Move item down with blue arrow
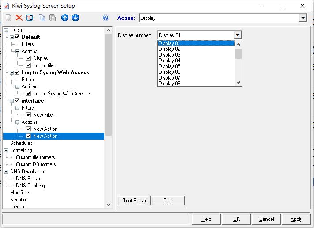This screenshot has width=314, height=228. coord(76,18)
